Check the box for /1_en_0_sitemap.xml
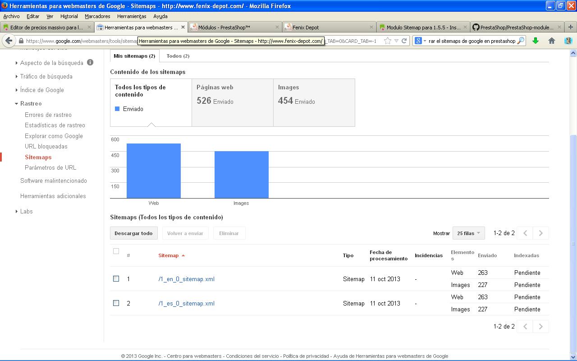Image resolution: width=577 pixels, height=361 pixels. tap(116, 279)
